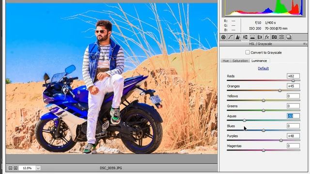
Task: Click the Purples luminance slider handle
Action: pyautogui.click(x=281, y=140)
